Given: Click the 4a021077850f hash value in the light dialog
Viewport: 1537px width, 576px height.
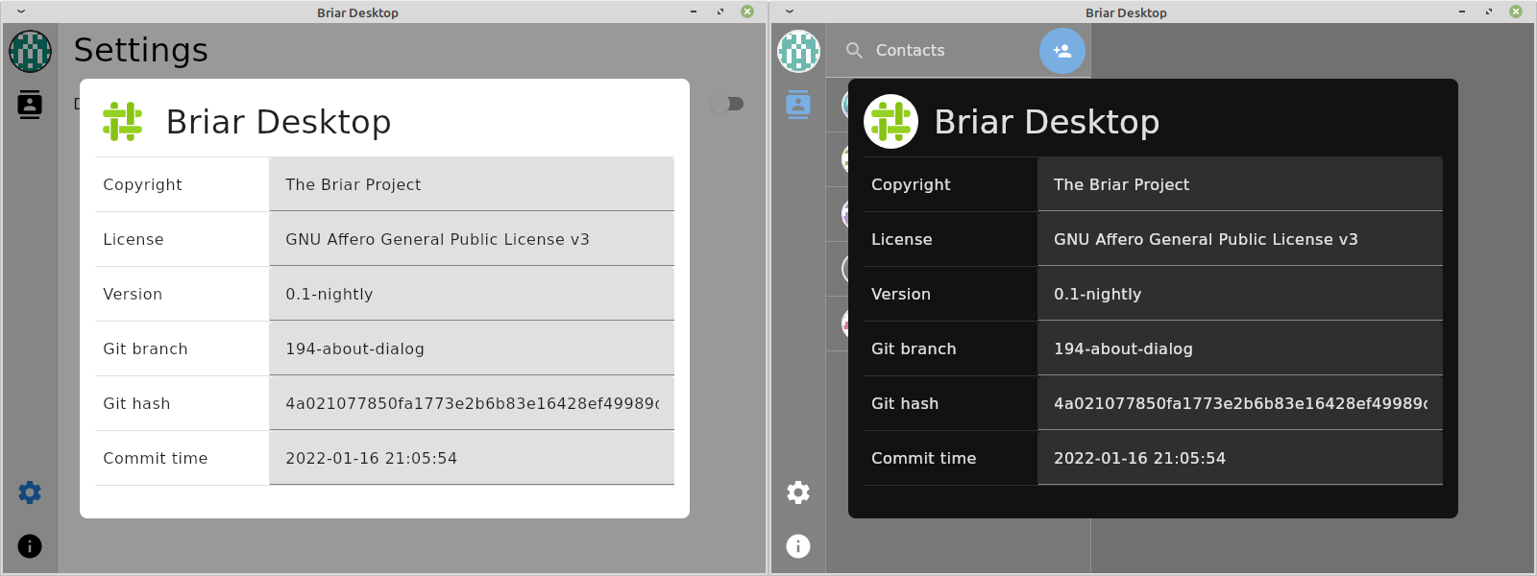Looking at the screenshot, I should pos(472,403).
